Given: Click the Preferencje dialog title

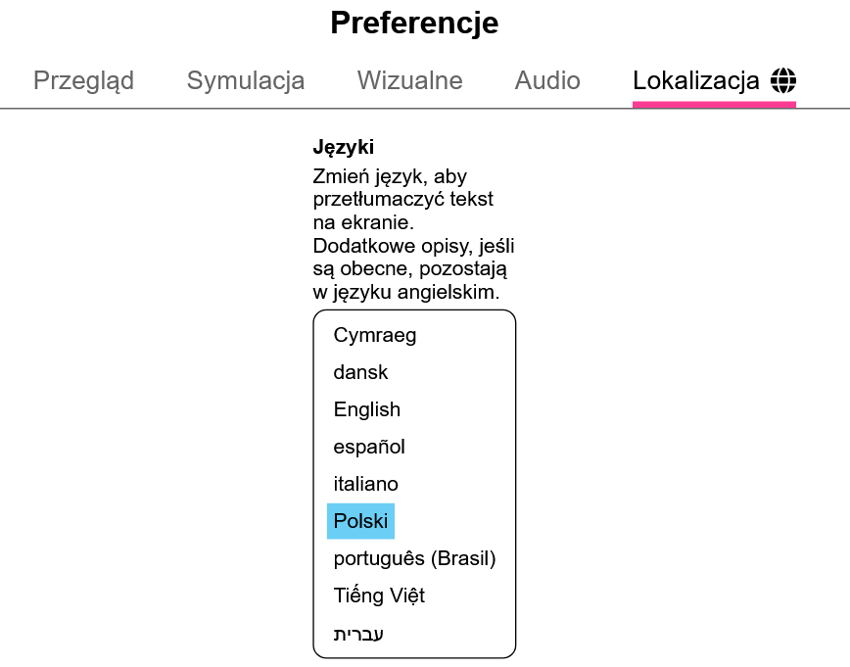Looking at the screenshot, I should pos(414,23).
